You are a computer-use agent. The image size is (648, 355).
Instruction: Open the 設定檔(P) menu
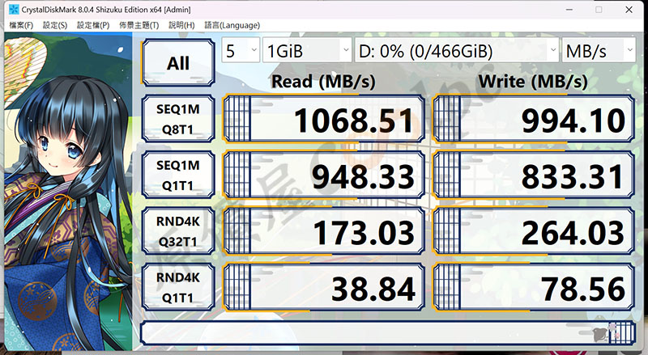(93, 25)
